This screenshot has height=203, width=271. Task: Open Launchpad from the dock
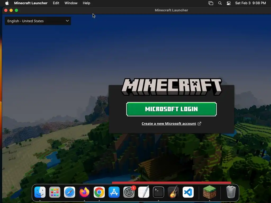pos(55,192)
